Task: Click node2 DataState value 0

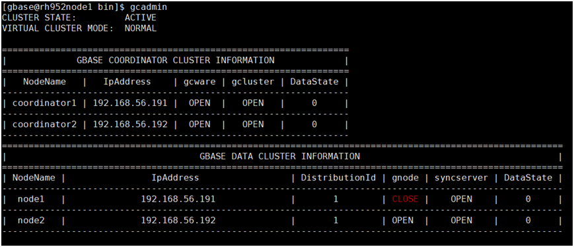Action: pos(528,221)
